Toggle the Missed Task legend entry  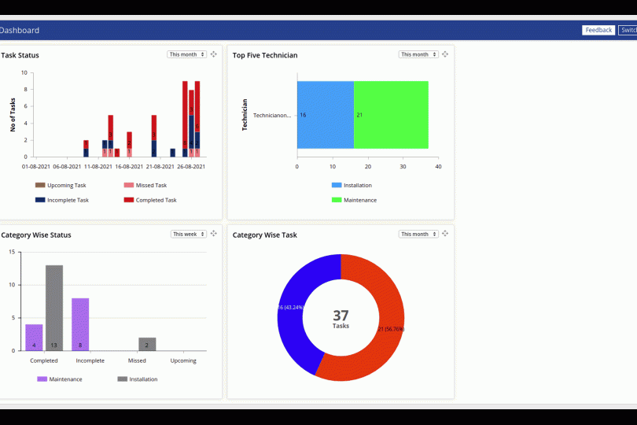(x=145, y=186)
